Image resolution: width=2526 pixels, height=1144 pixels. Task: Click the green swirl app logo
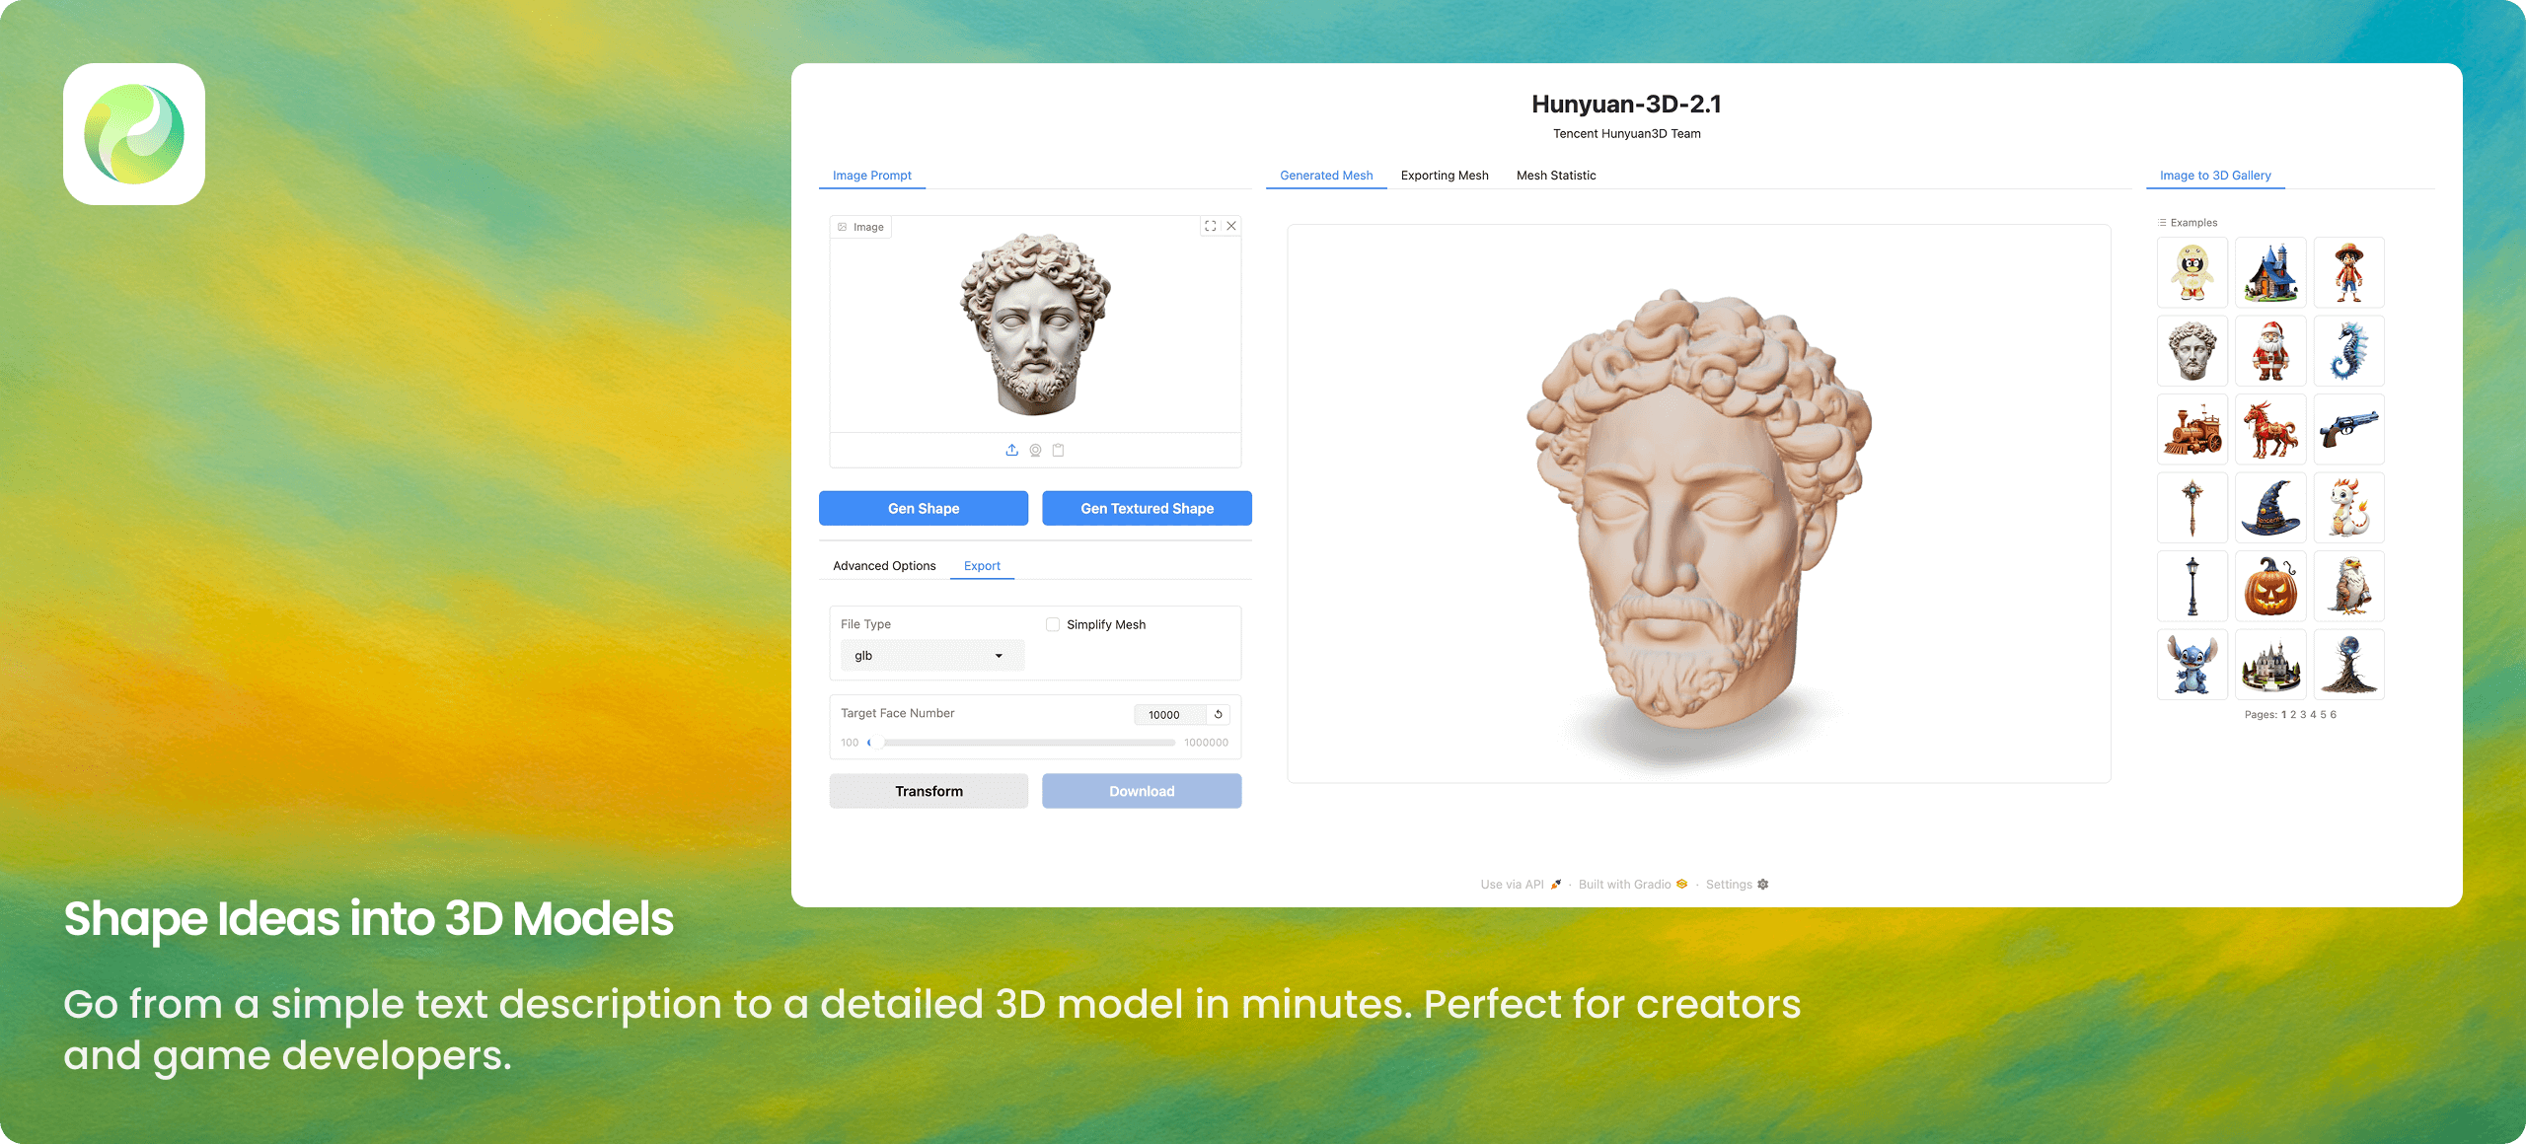pos(134,134)
